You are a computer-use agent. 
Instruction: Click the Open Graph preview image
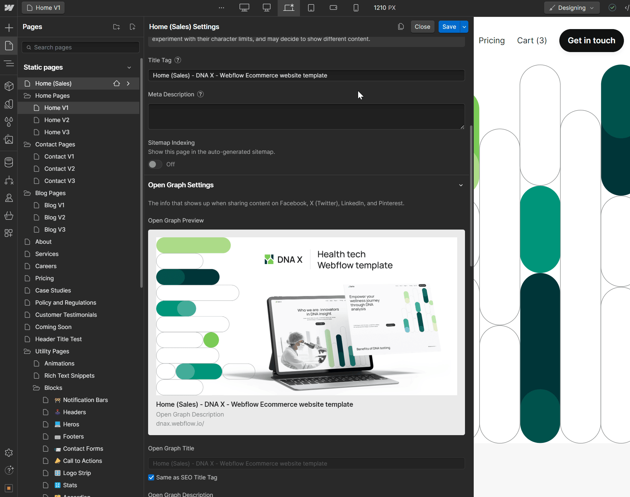point(306,316)
